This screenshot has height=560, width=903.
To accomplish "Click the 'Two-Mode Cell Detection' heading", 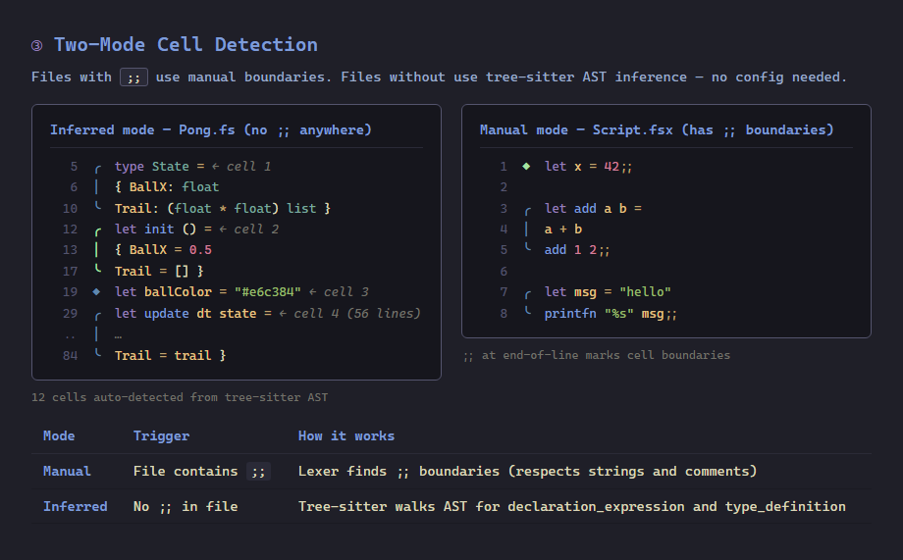I will click(186, 45).
